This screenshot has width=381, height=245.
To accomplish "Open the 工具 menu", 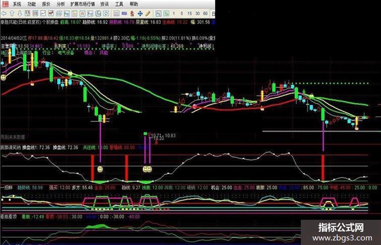I will pos(119,4).
